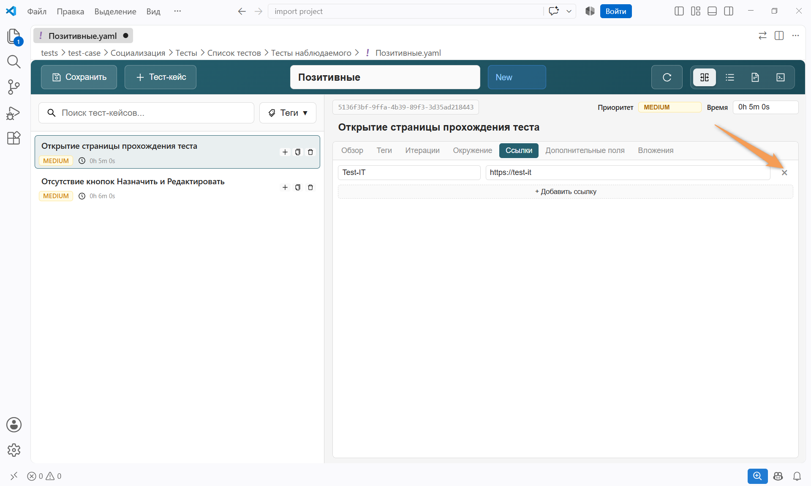Switch to terminal view mode

coord(781,77)
